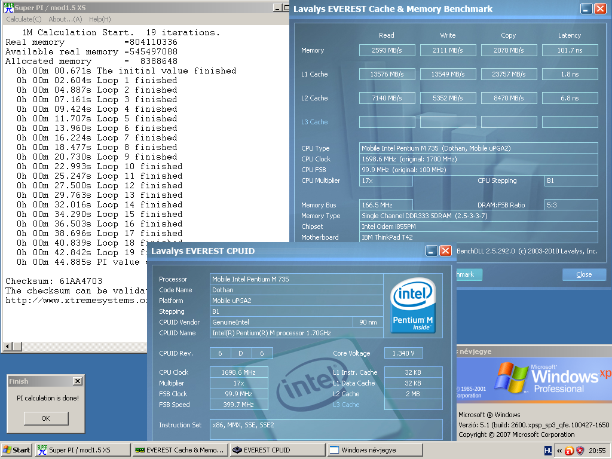
Task: Click the Super PI title bar icon
Action: pos(8,7)
